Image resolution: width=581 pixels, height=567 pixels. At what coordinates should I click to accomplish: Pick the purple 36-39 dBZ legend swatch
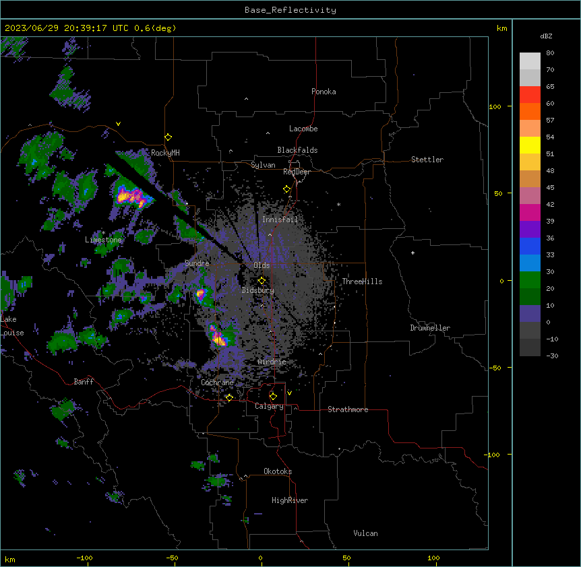click(x=530, y=229)
